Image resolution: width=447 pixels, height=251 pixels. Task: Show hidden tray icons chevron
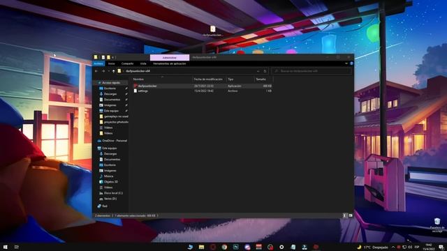tap(393, 247)
